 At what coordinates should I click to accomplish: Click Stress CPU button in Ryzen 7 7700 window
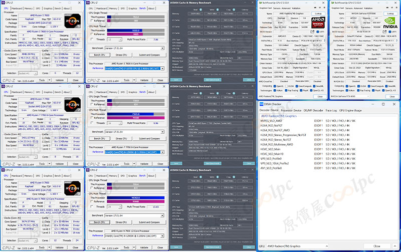pyautogui.click(x=121, y=138)
